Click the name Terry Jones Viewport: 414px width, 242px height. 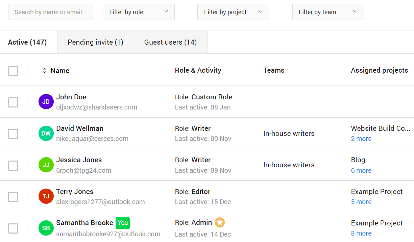click(x=75, y=192)
